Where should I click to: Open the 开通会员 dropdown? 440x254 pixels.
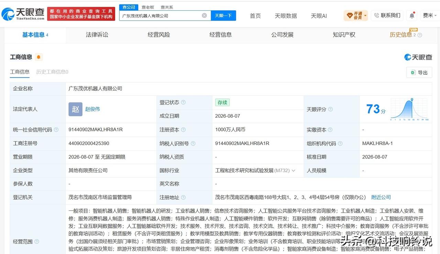tap(356, 15)
